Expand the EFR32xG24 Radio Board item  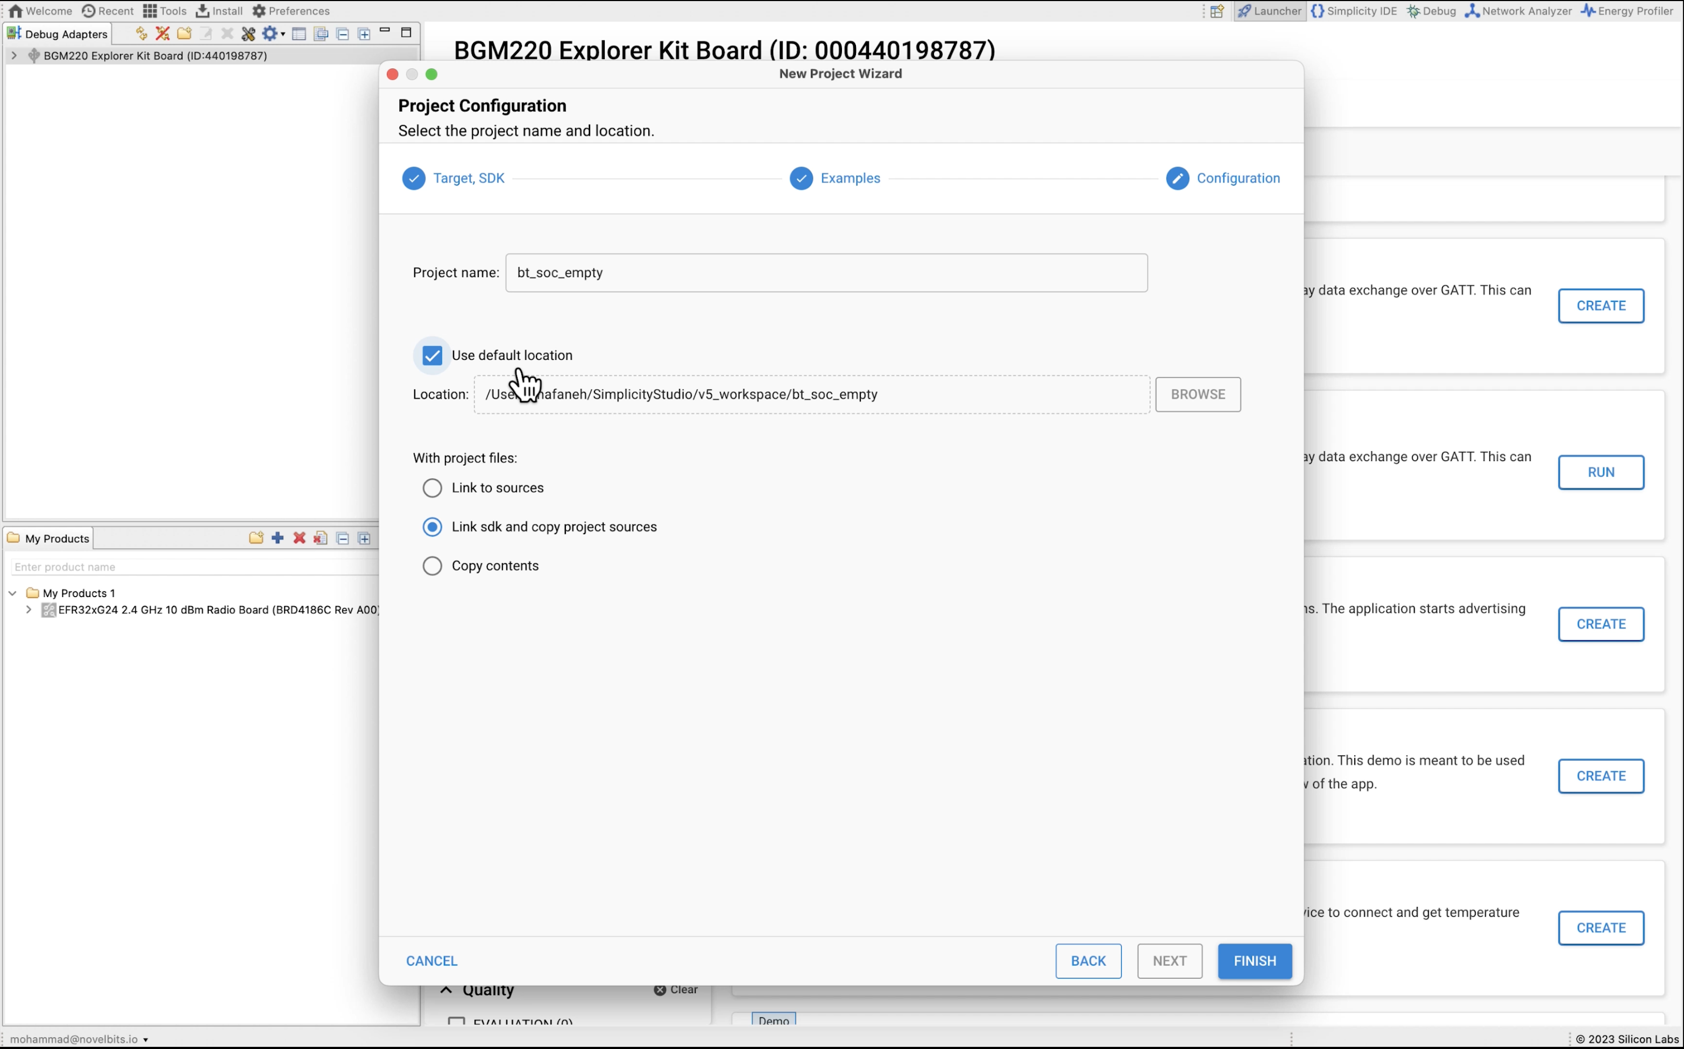tap(29, 610)
